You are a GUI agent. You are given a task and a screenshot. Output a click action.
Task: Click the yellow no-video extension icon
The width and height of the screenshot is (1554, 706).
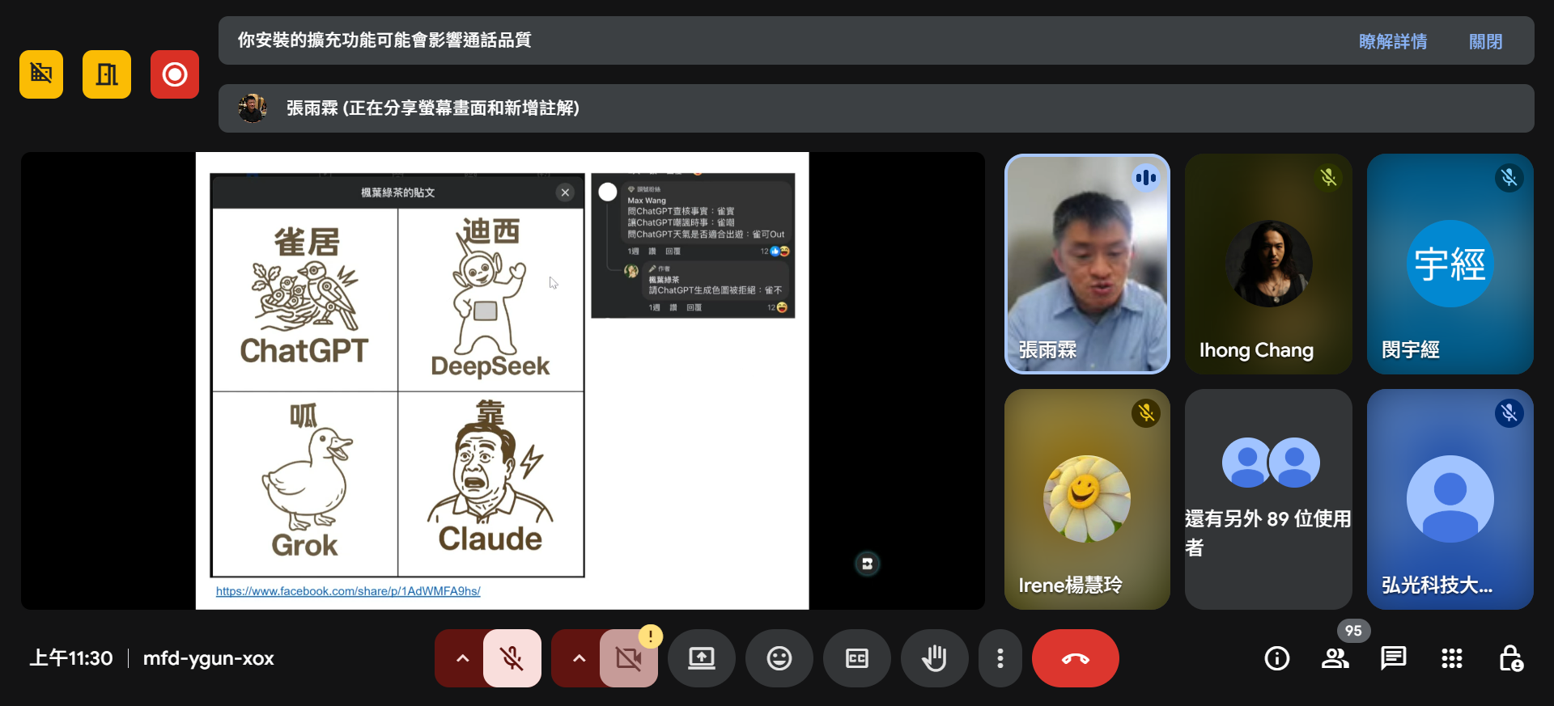point(41,74)
